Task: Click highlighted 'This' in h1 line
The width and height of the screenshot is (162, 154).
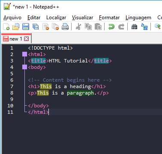Action: pyautogui.click(x=46, y=86)
